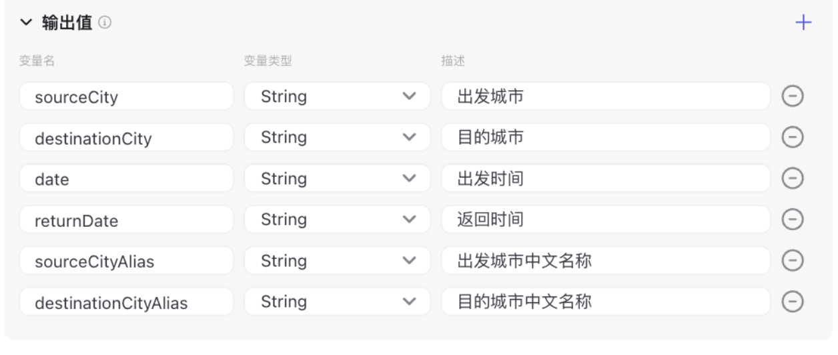The image size is (838, 355).
Task: Edit the returnDate variable name field
Action: [127, 220]
